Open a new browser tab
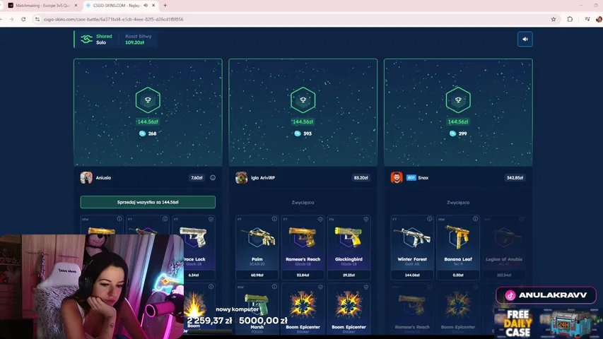 pos(165,6)
